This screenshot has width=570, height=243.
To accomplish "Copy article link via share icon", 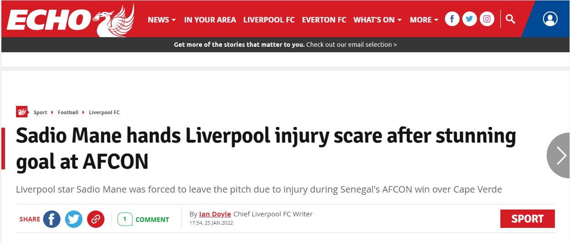I will coord(95,219).
